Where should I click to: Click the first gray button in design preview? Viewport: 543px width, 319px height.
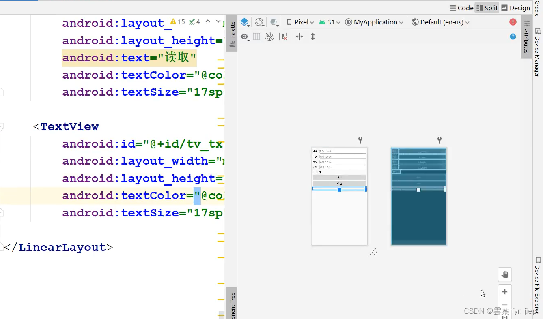[339, 178]
